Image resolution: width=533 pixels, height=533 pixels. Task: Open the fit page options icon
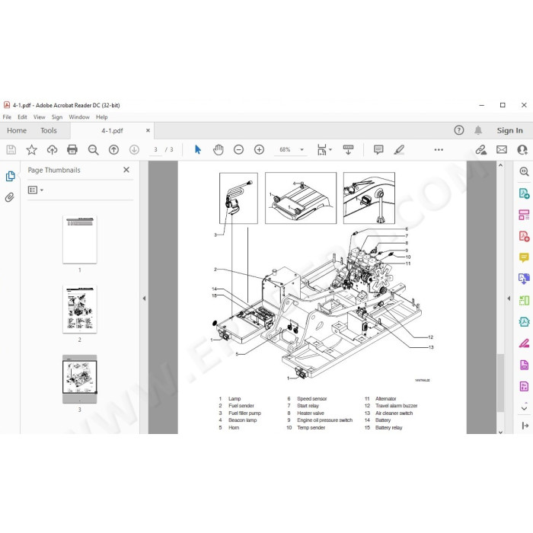[324, 149]
